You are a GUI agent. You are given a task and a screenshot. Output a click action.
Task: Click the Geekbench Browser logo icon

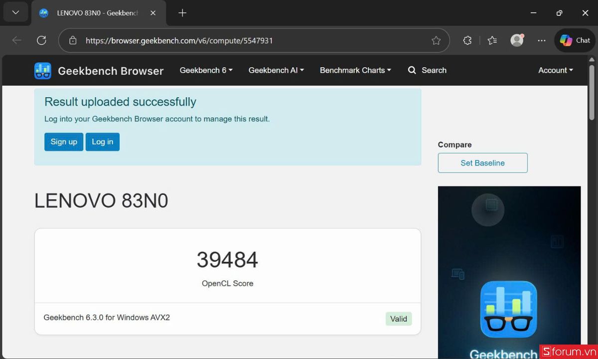pyautogui.click(x=43, y=71)
